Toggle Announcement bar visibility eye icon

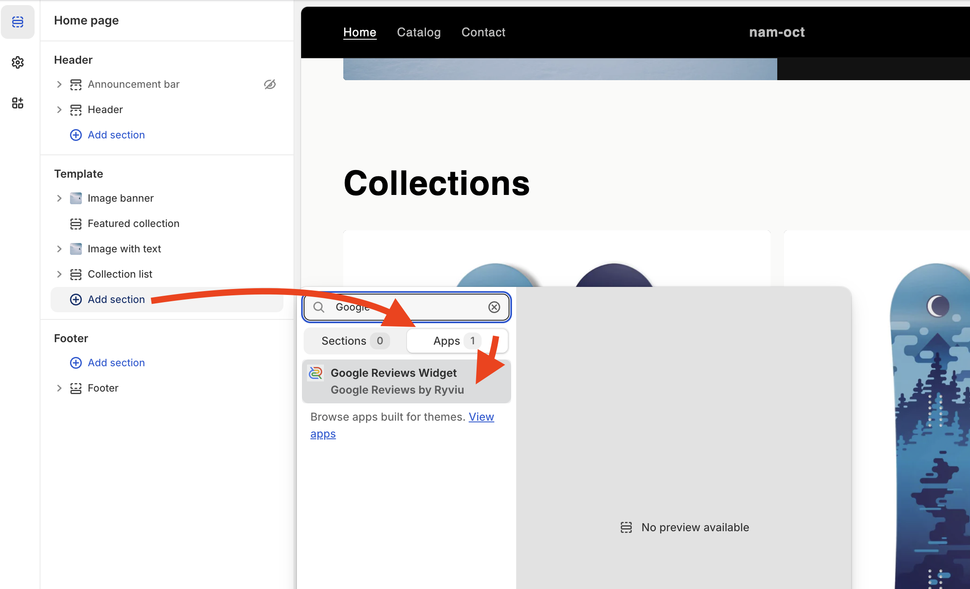[270, 84]
